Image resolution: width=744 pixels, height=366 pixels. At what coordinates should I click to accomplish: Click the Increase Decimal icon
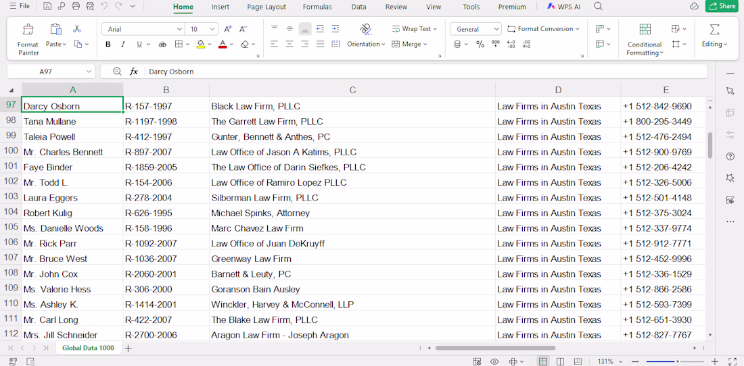click(511, 44)
